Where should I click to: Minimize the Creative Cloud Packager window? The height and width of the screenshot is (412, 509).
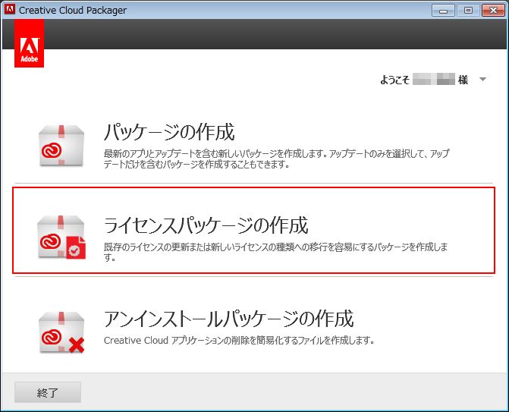click(443, 11)
